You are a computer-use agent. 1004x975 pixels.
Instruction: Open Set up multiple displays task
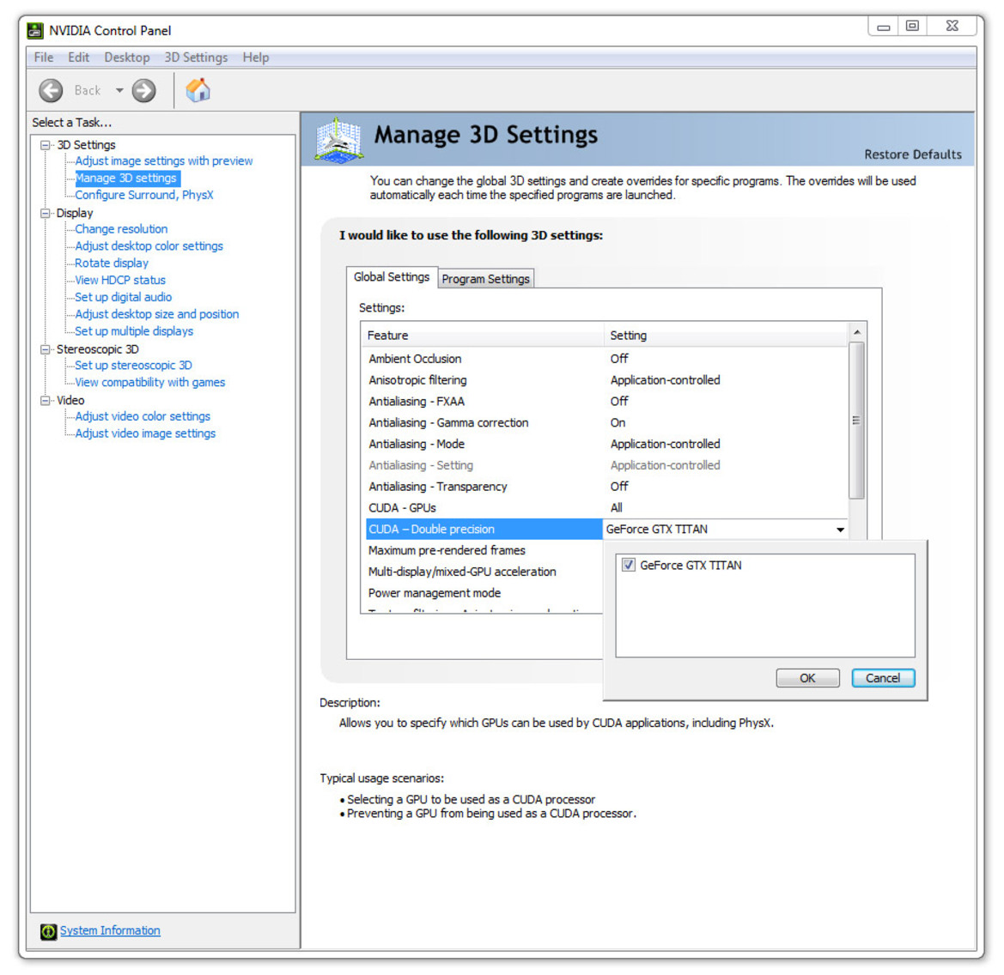(134, 331)
